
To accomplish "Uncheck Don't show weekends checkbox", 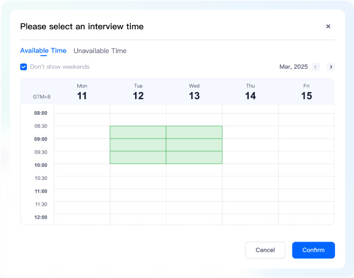I will click(x=23, y=67).
